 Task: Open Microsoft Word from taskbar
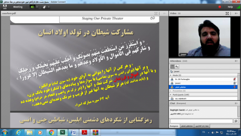74,132
